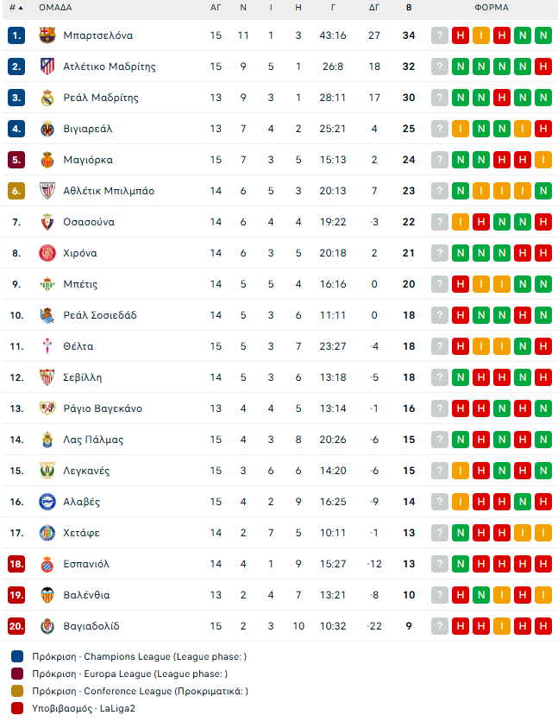Click the Barcelona club crest icon
Screen dimensions: 558x728
(x=47, y=35)
